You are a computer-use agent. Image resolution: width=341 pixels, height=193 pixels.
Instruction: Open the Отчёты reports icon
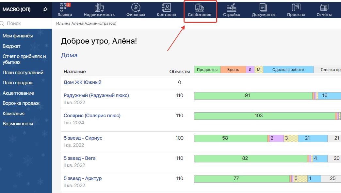324,7
